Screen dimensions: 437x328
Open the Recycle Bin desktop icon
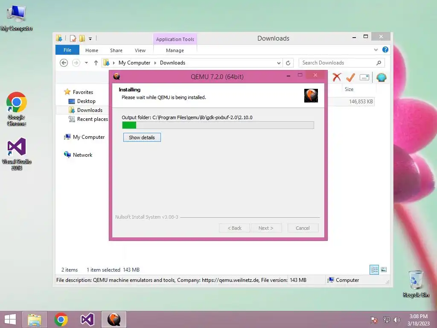coord(416,284)
